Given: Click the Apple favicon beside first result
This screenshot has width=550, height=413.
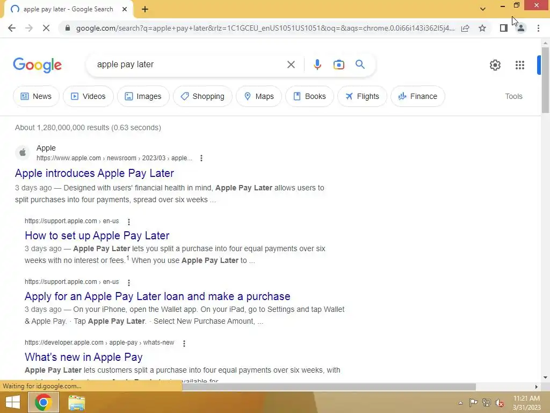Looking at the screenshot, I should click(23, 153).
